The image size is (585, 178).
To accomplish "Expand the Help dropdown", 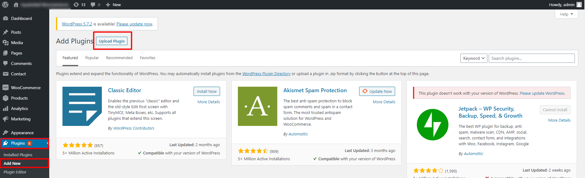I will (x=566, y=14).
